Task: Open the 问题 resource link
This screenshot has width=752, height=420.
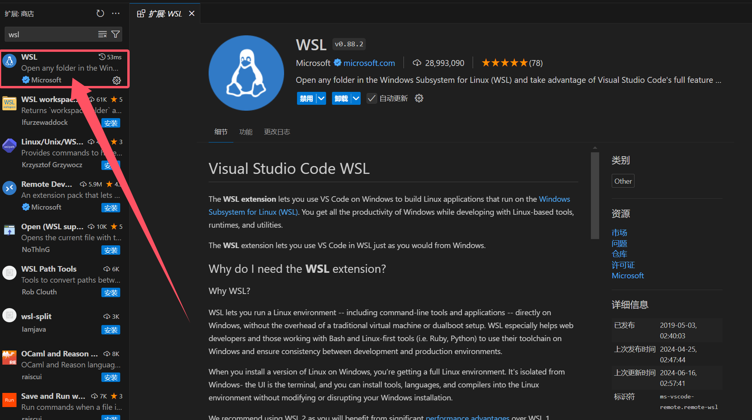Action: coord(619,243)
